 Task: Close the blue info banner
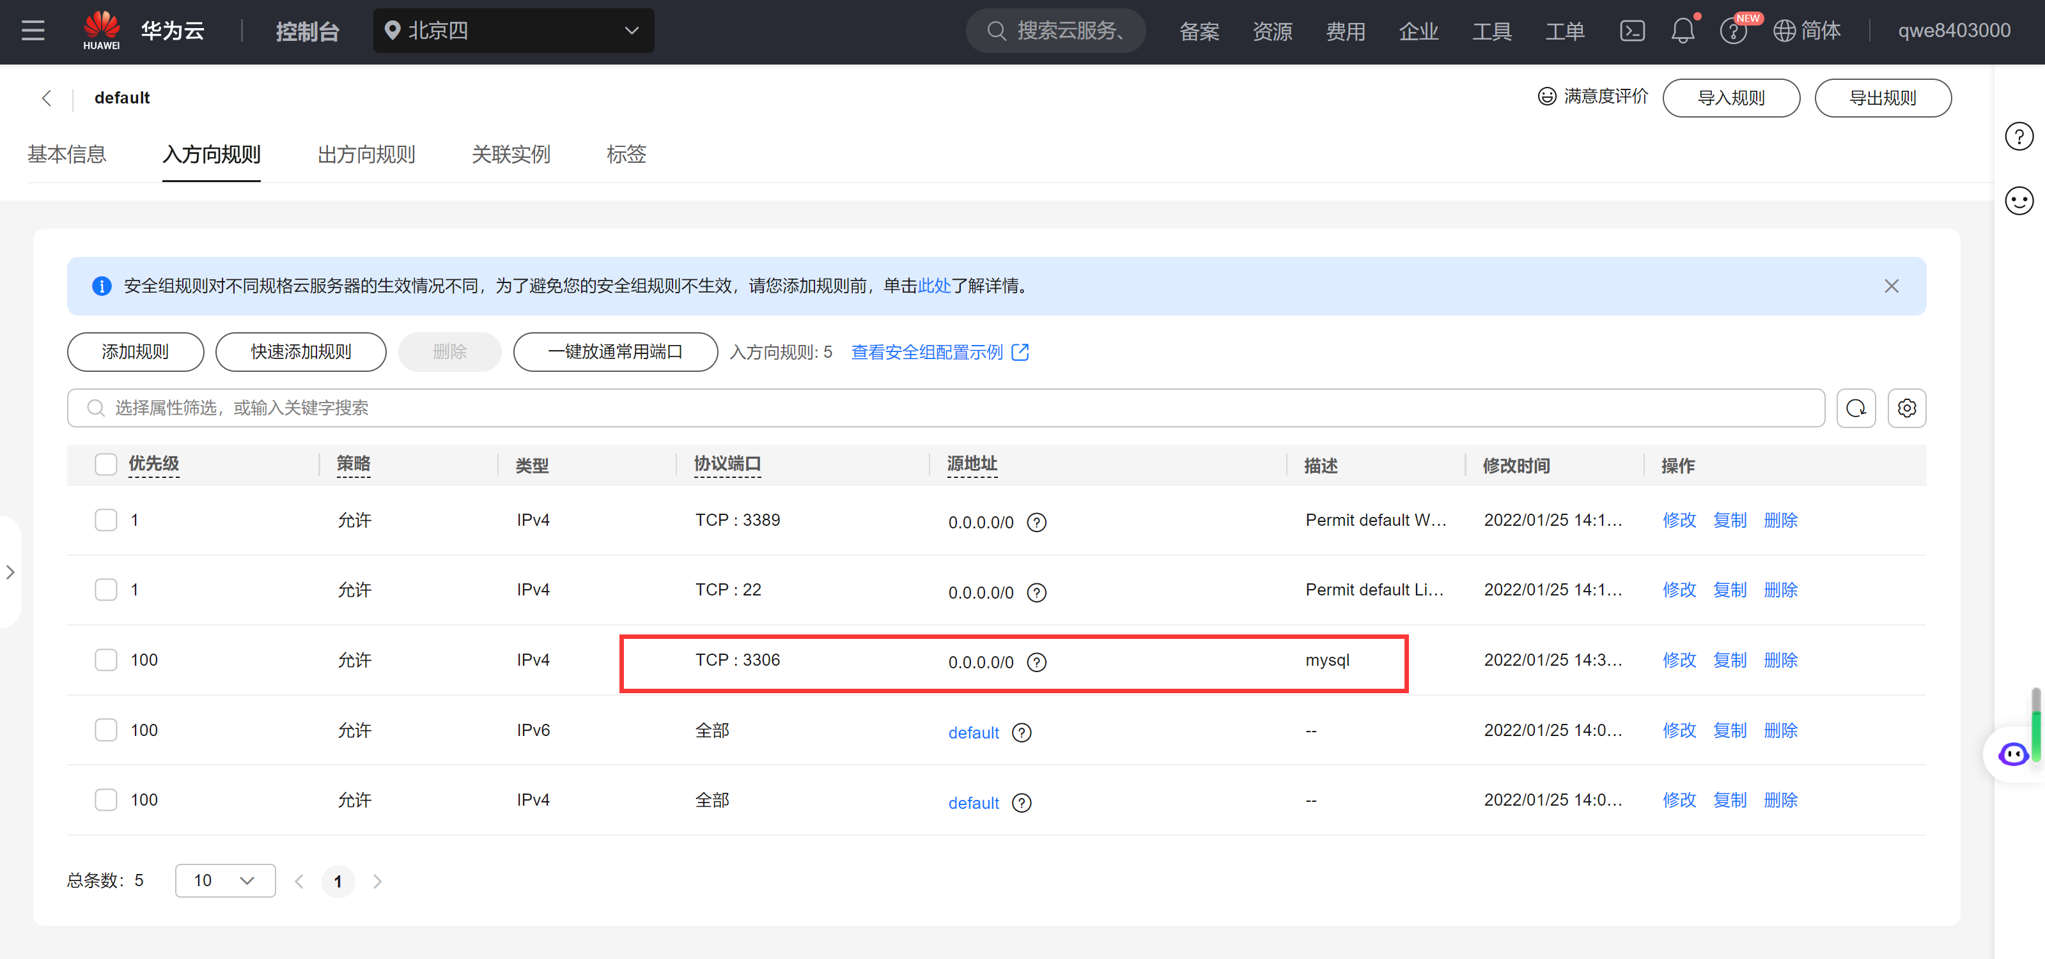pyautogui.click(x=1891, y=286)
